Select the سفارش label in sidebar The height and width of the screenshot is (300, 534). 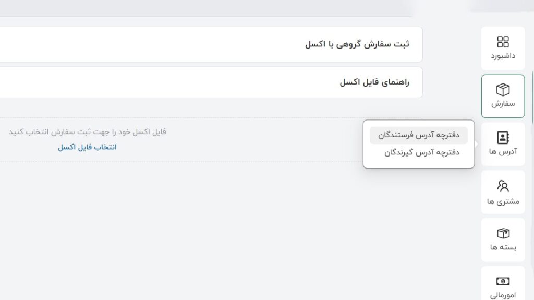pyautogui.click(x=503, y=103)
